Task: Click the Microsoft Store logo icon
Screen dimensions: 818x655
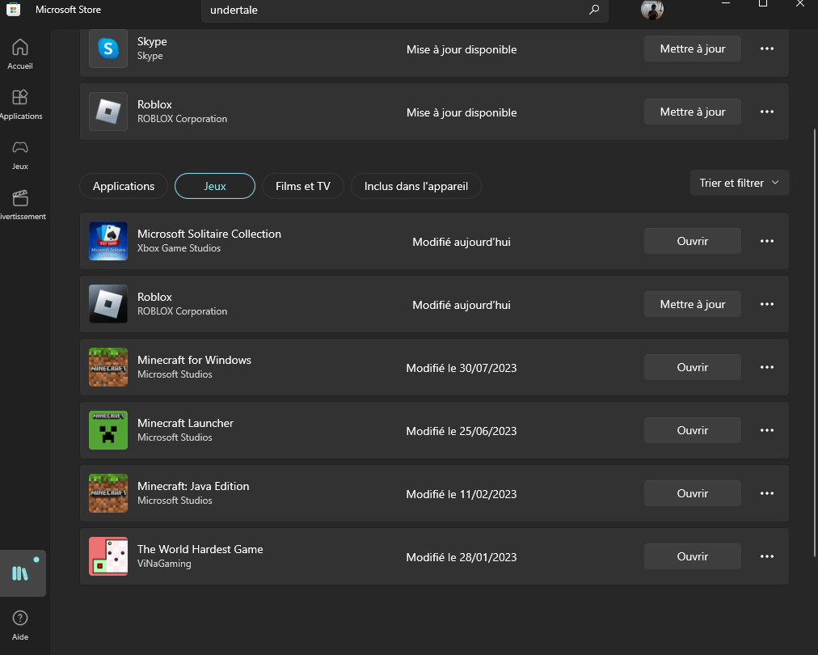Action: 13,10
